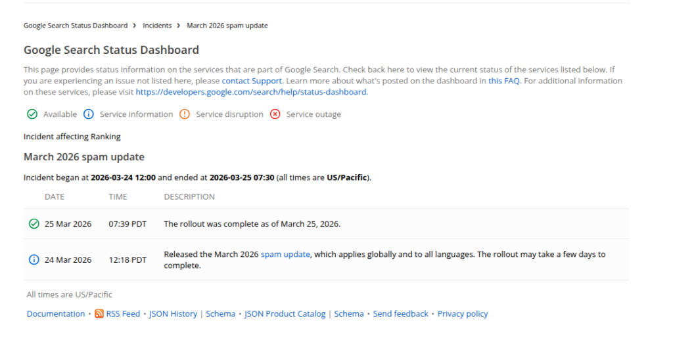Click the green Available checkmark legend icon
The image size is (673, 337).
32,114
